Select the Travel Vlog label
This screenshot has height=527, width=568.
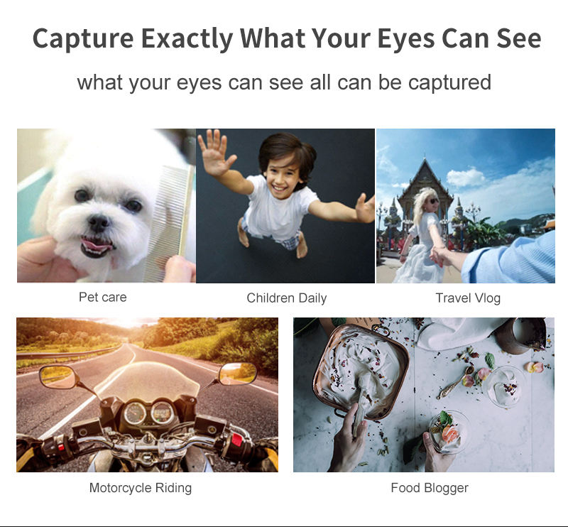pyautogui.click(x=468, y=298)
